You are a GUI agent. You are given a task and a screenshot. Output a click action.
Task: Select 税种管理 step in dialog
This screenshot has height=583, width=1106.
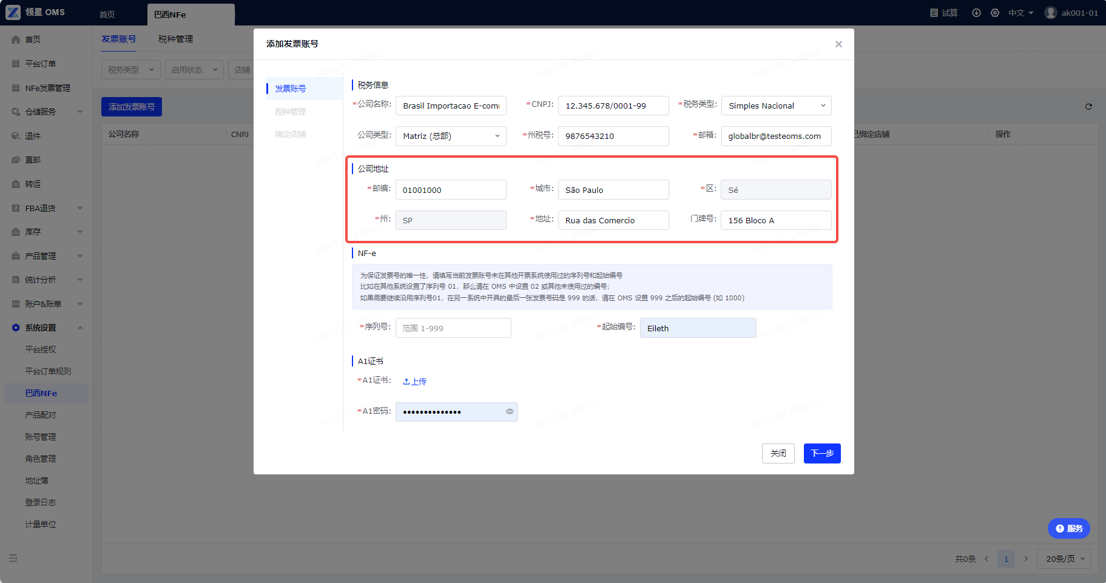pyautogui.click(x=290, y=112)
